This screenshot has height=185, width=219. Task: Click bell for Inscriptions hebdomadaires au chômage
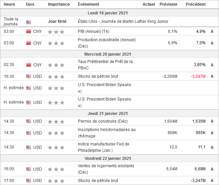(x=212, y=133)
